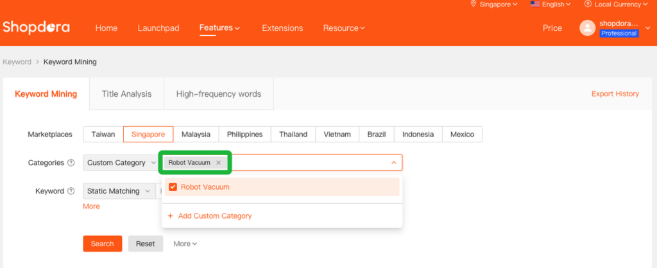Open the Custom Category dropdown
Screen dimensions: 657x268
coord(121,163)
